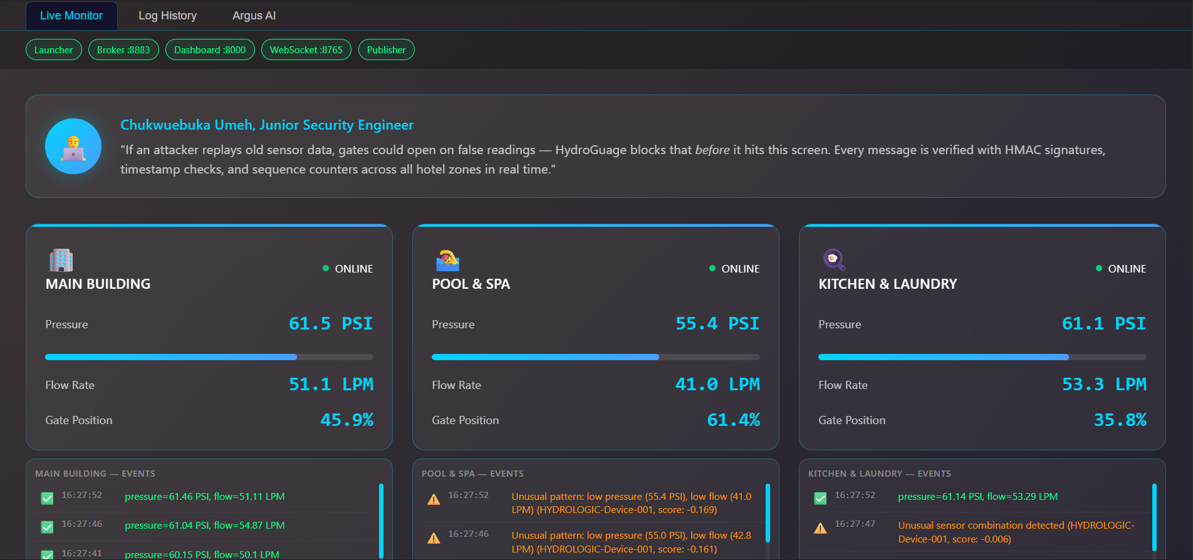Click the 51.1 LPM flow value

(331, 384)
